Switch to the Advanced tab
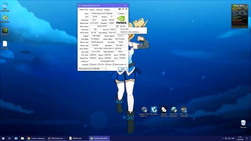Viewport: 251px width, 141px height. [99, 10]
